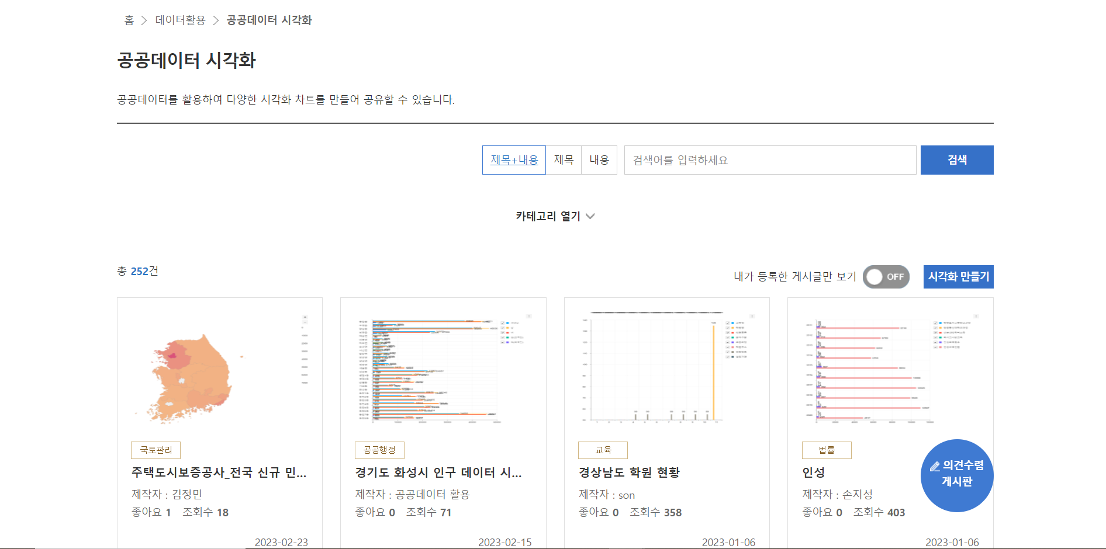Screen dimensions: 1106x549
Task: Choose the 내용 search filter option
Action: point(599,160)
